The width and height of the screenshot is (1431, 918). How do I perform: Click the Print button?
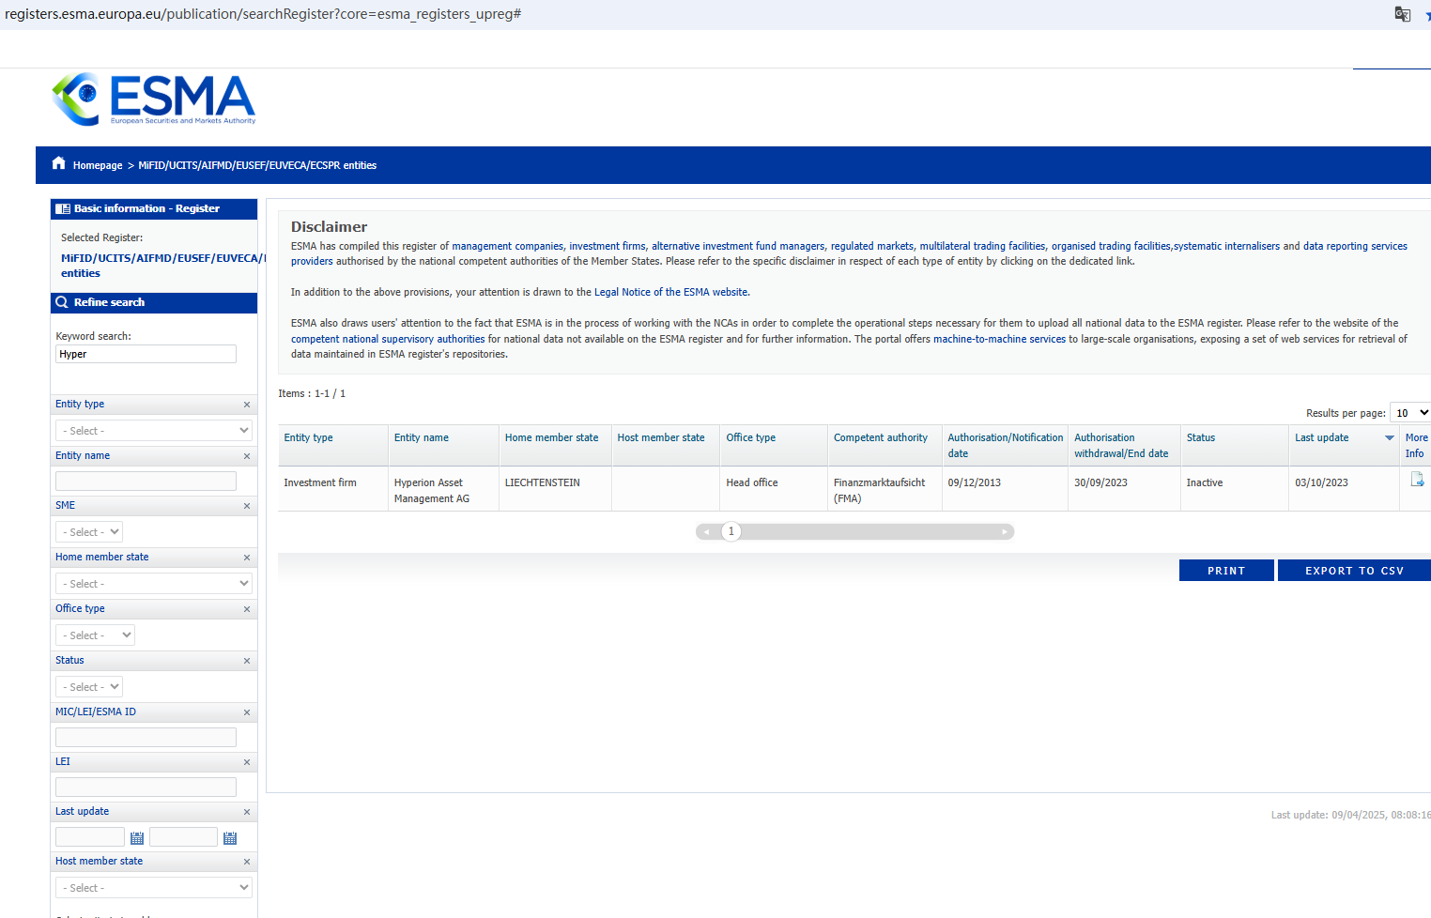pyautogui.click(x=1225, y=571)
